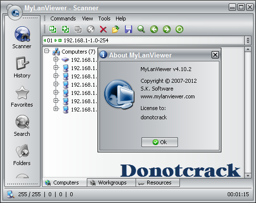Click the status bar scan icon
The height and width of the screenshot is (203, 256).
tap(11, 194)
